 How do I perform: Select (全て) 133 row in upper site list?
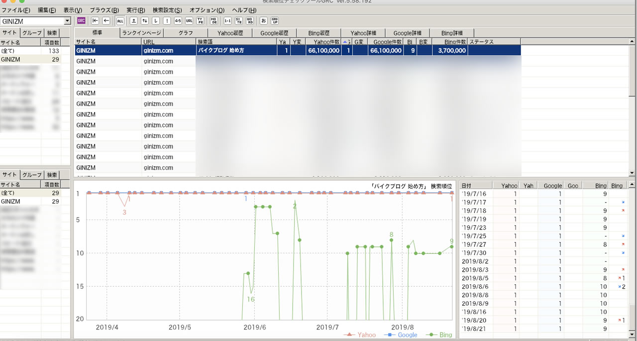click(30, 51)
